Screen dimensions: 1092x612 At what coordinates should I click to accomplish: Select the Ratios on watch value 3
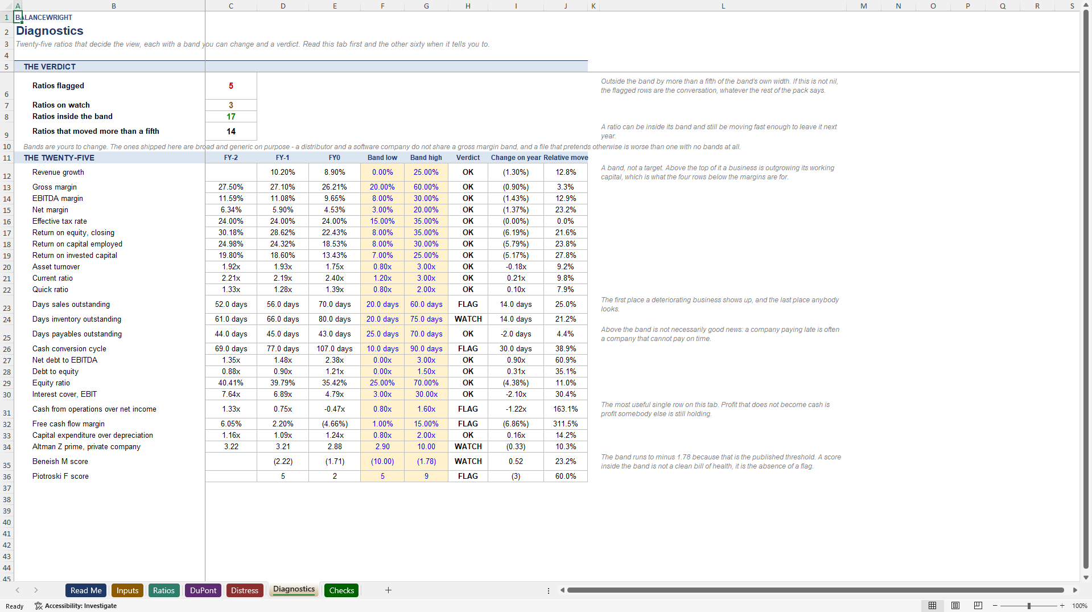[x=231, y=105]
